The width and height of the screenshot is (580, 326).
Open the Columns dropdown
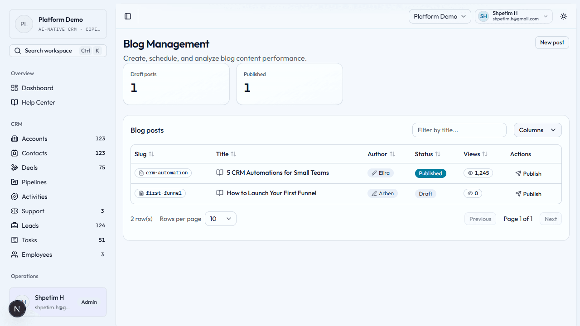pos(537,130)
